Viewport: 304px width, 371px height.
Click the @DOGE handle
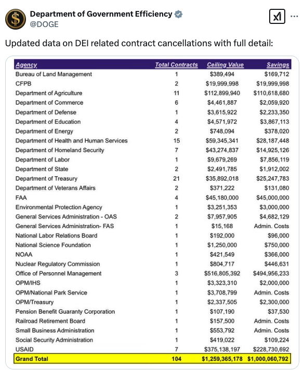(x=44, y=24)
